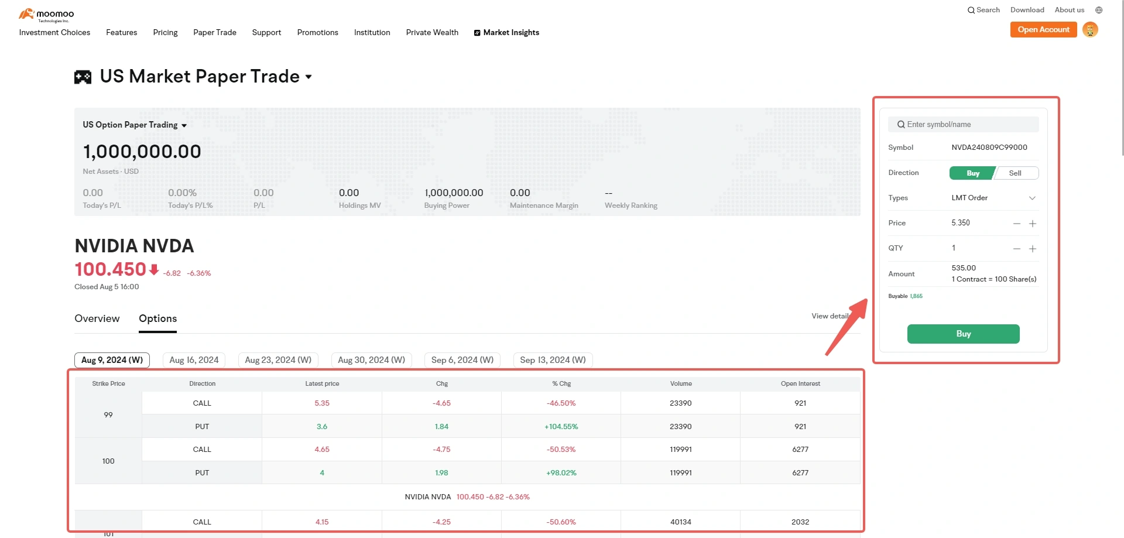Image resolution: width=1124 pixels, height=538 pixels.
Task: Select Buy direction toggle
Action: (972, 173)
